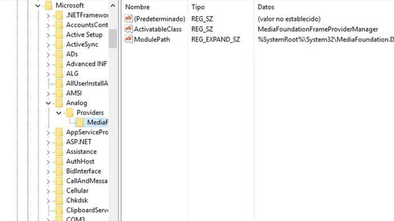Collapse the Providers subkey
This screenshot has width=394, height=221.
[x=59, y=113]
